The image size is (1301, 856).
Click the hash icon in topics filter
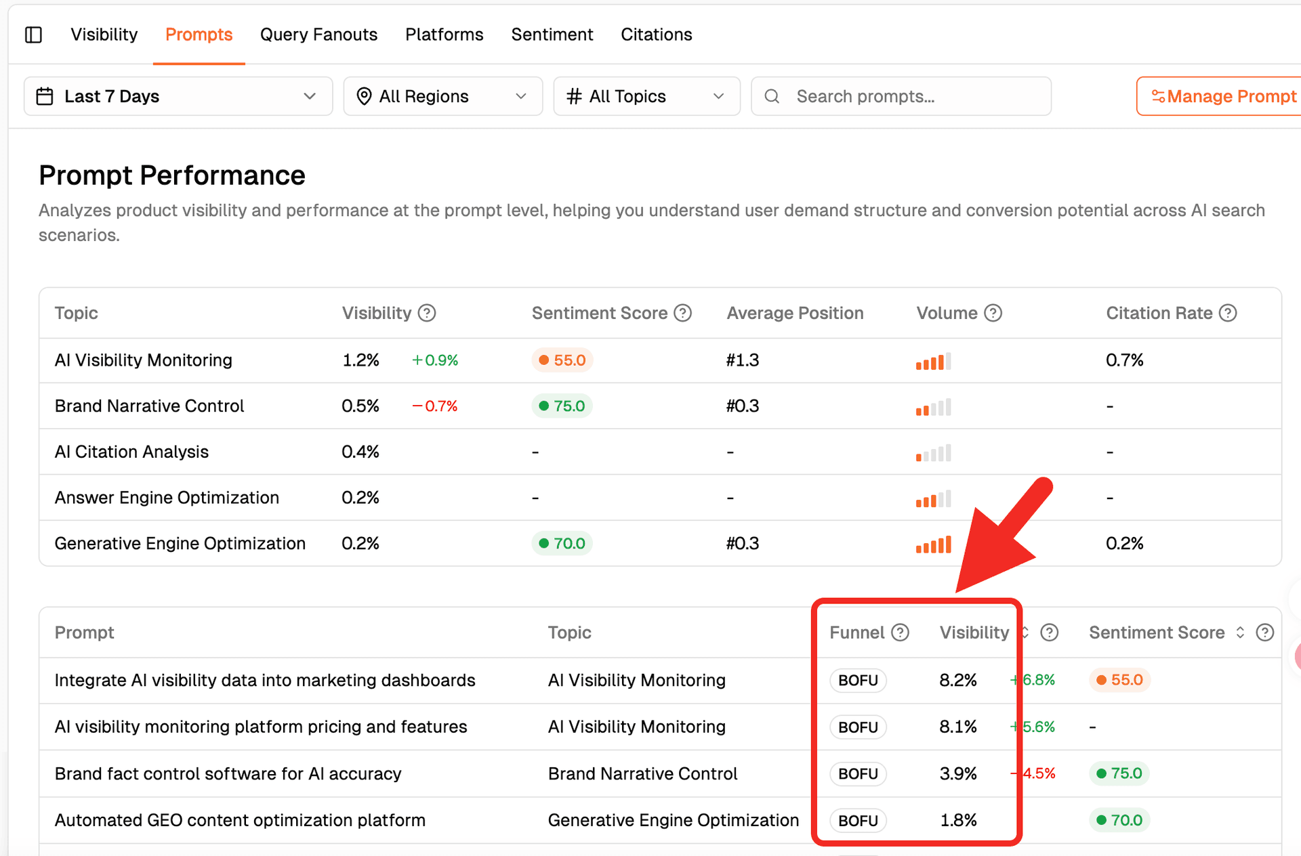coord(574,96)
